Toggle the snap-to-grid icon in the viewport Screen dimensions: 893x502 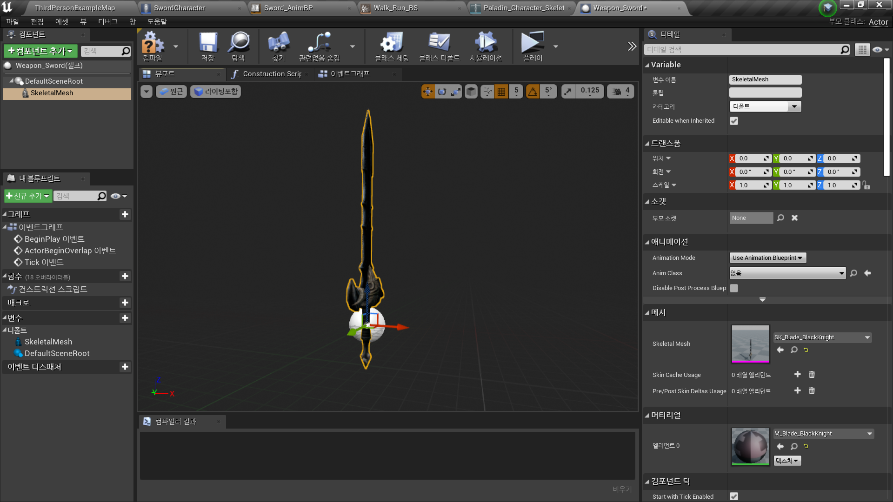pos(501,92)
